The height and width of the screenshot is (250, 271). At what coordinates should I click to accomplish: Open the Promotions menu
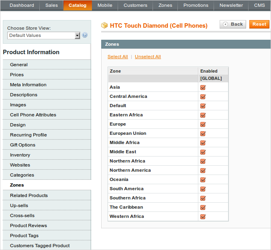(x=196, y=5)
